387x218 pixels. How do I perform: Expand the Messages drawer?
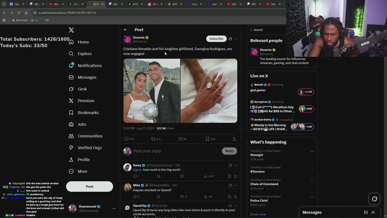coord(373,213)
